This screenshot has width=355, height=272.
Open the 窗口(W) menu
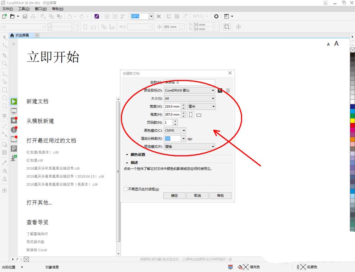point(41,8)
